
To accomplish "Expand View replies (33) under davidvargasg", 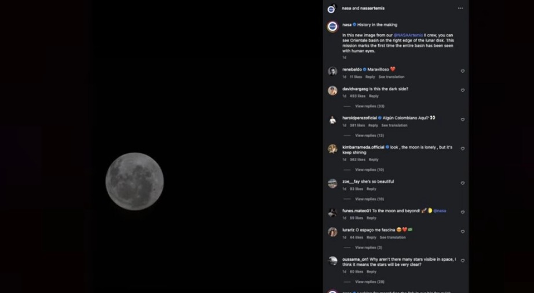I will 370,106.
